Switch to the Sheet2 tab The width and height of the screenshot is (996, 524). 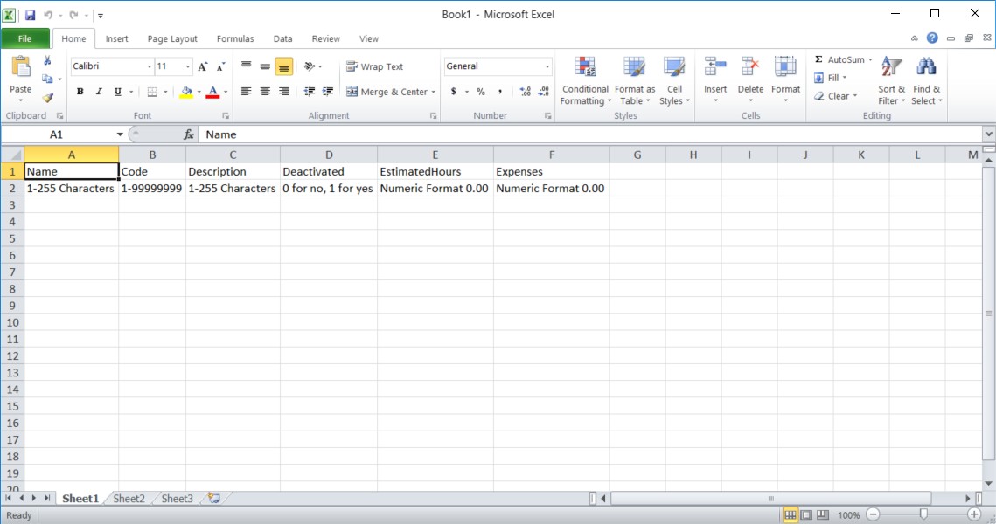pyautogui.click(x=129, y=499)
